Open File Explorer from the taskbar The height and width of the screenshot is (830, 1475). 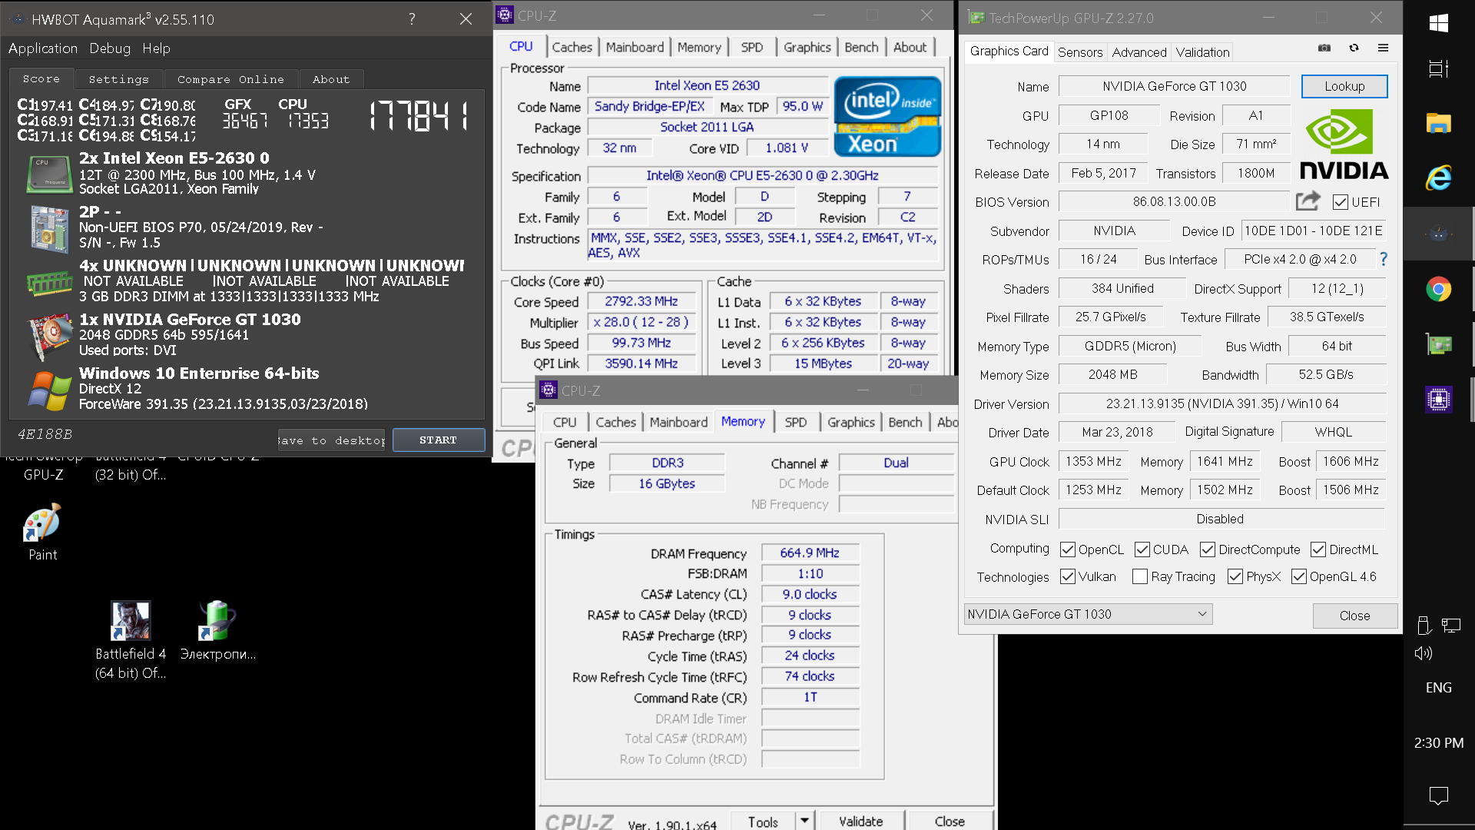click(1439, 123)
